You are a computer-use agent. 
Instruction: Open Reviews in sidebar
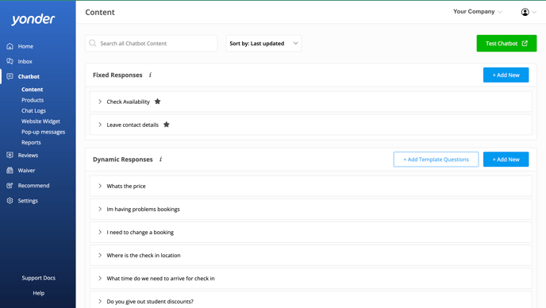(x=28, y=156)
